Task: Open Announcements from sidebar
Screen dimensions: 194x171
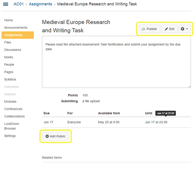Action: 16,28
